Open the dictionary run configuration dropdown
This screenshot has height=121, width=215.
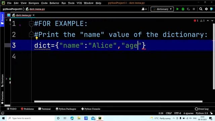pyautogui.click(x=162, y=9)
